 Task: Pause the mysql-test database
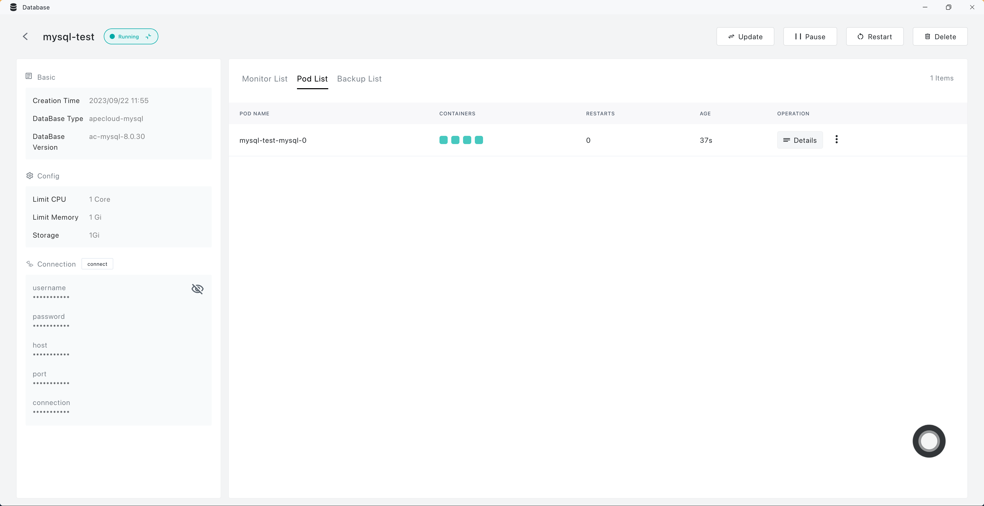[810, 37]
